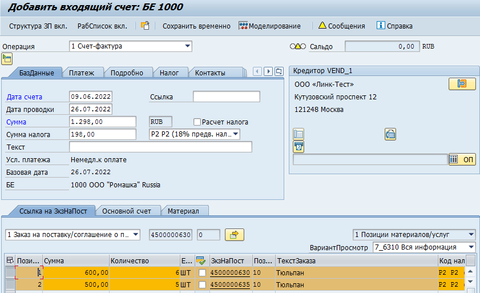Open the tax code P2 dropdown
This screenshot has width=480, height=293.
point(236,134)
